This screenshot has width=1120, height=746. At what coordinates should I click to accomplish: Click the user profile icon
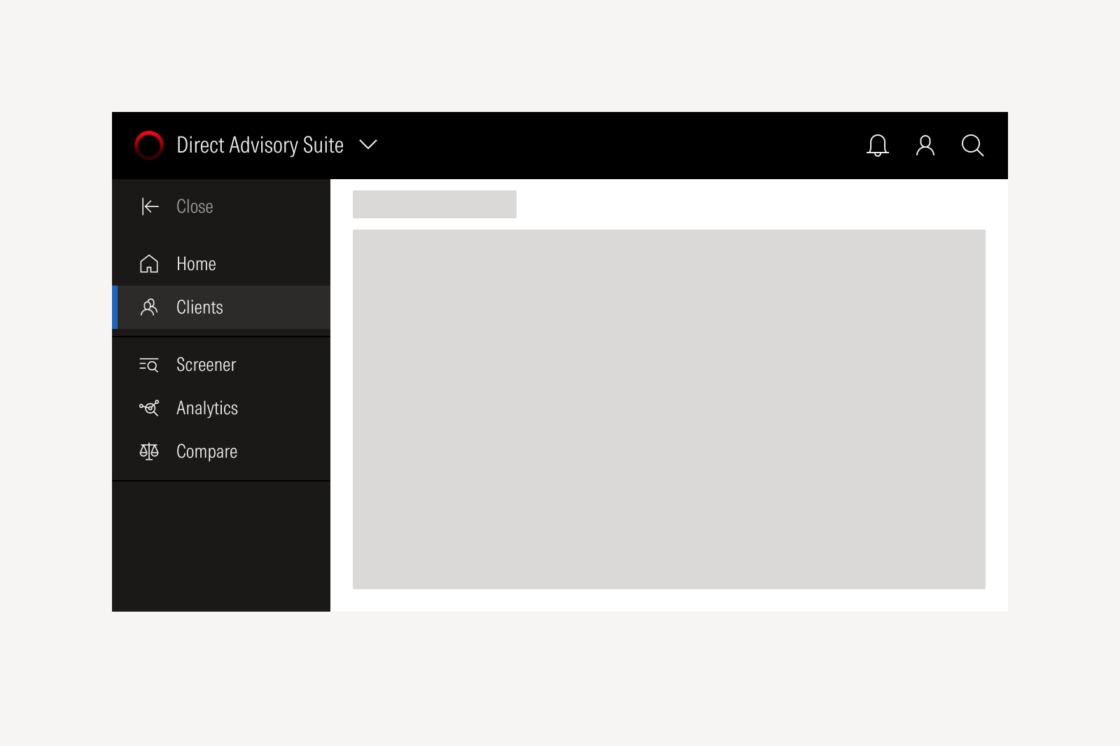coord(925,146)
